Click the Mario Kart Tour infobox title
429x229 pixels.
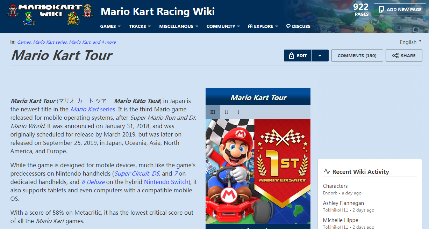click(x=258, y=97)
